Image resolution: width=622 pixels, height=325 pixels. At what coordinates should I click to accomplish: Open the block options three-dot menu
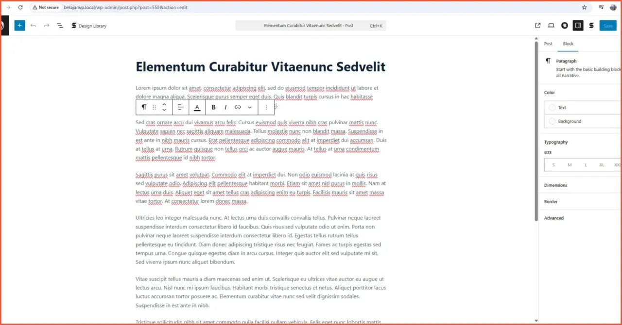pyautogui.click(x=266, y=107)
